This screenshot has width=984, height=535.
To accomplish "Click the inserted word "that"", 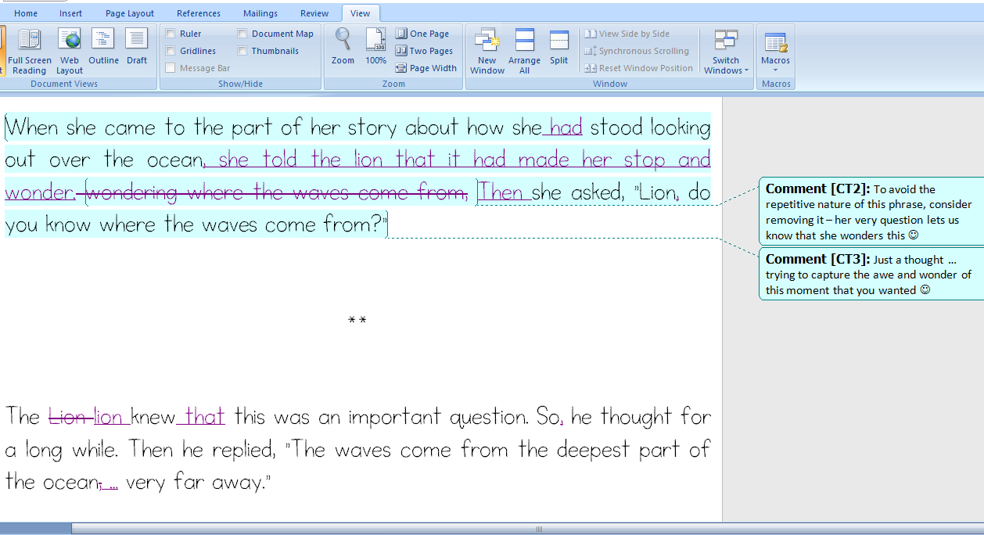I will 205,418.
